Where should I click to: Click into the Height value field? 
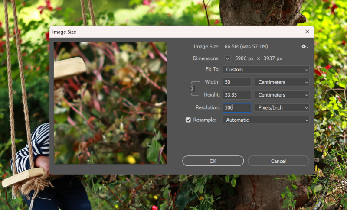[x=237, y=95]
